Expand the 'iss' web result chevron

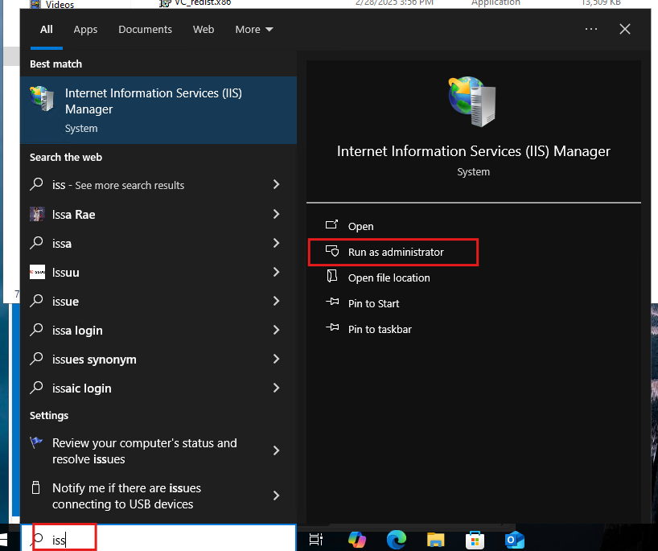[x=276, y=184]
